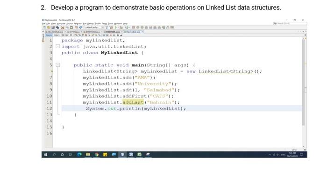Click the Cut scissors toolbar icon

pos(63,27)
